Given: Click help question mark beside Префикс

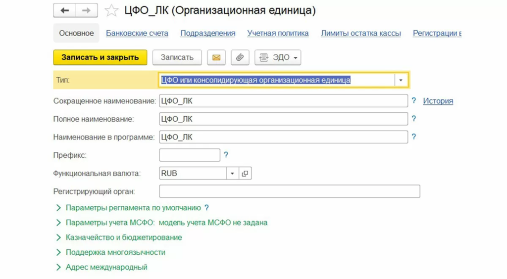Looking at the screenshot, I should pos(226,155).
